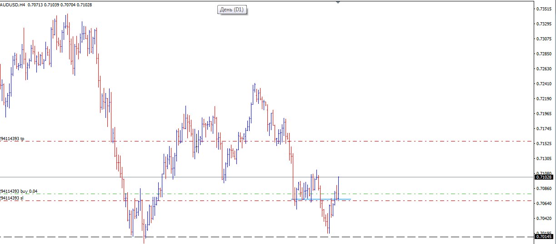
Task: Click the 0.73075 price on the scale
Action: click(544, 39)
